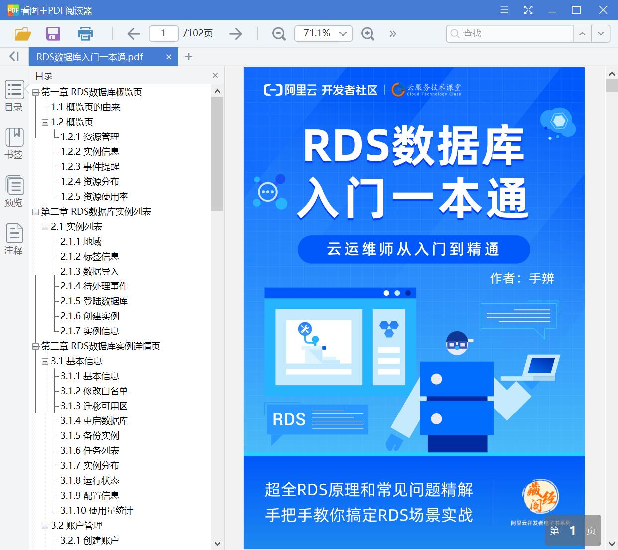Enter fullscreen mode from the title bar
This screenshot has width=618, height=550.
(x=528, y=10)
